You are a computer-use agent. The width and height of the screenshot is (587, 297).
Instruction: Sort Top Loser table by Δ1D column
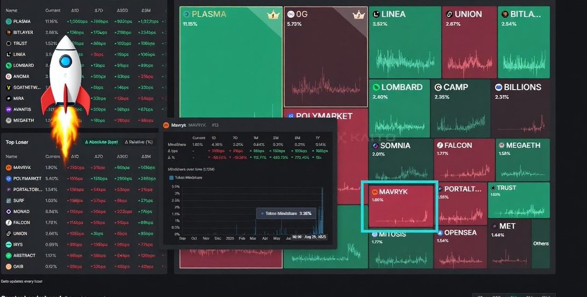coord(74,157)
